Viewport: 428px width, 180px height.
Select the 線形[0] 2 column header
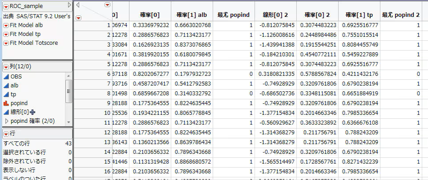(276, 15)
